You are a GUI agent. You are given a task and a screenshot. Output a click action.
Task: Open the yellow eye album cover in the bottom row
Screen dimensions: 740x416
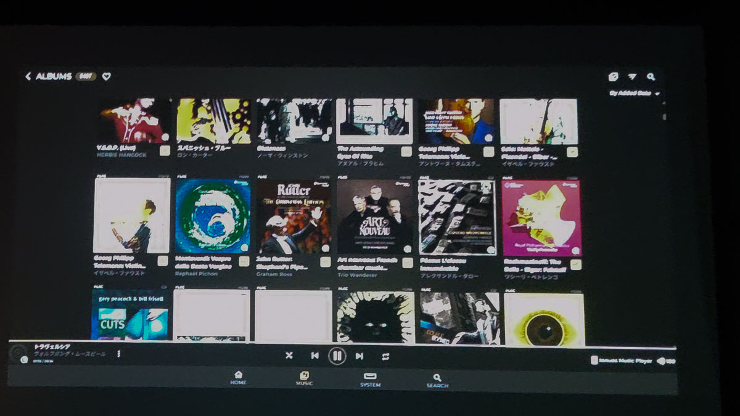click(x=544, y=319)
